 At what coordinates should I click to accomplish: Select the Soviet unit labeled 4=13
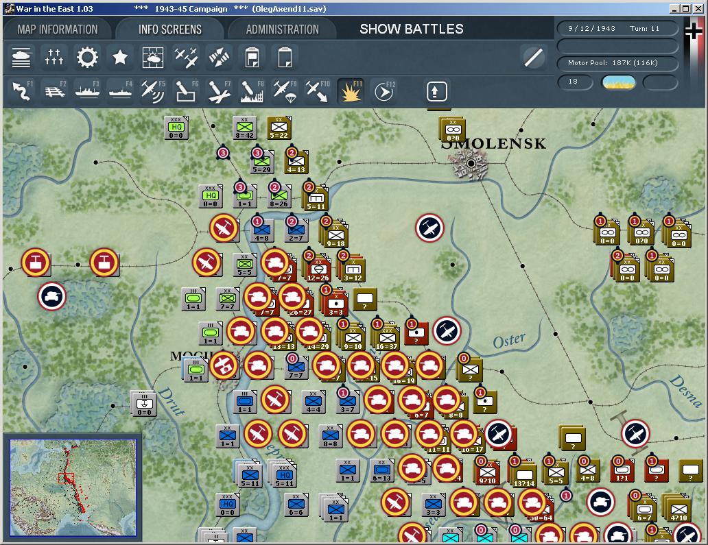pyautogui.click(x=296, y=162)
